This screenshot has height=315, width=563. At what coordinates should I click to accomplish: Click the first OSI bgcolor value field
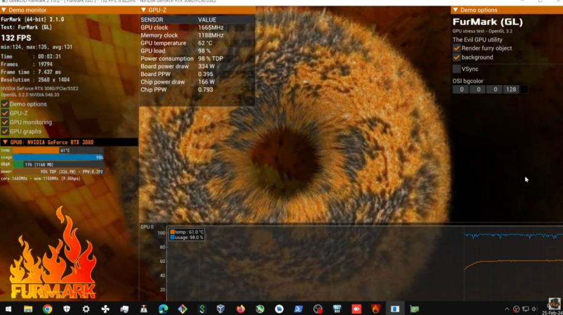(x=461, y=89)
